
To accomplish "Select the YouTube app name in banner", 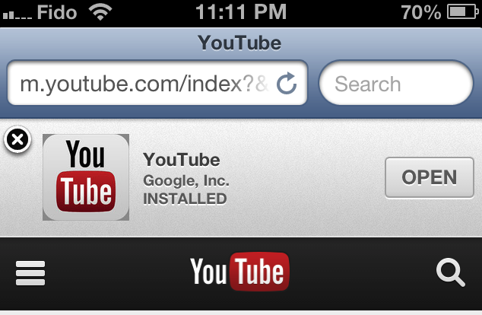I will (x=182, y=160).
